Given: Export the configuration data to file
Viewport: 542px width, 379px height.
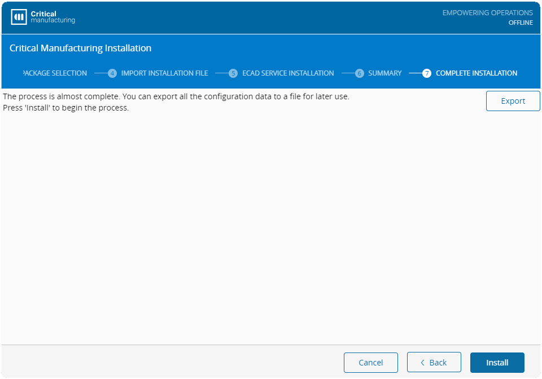Looking at the screenshot, I should pos(513,101).
